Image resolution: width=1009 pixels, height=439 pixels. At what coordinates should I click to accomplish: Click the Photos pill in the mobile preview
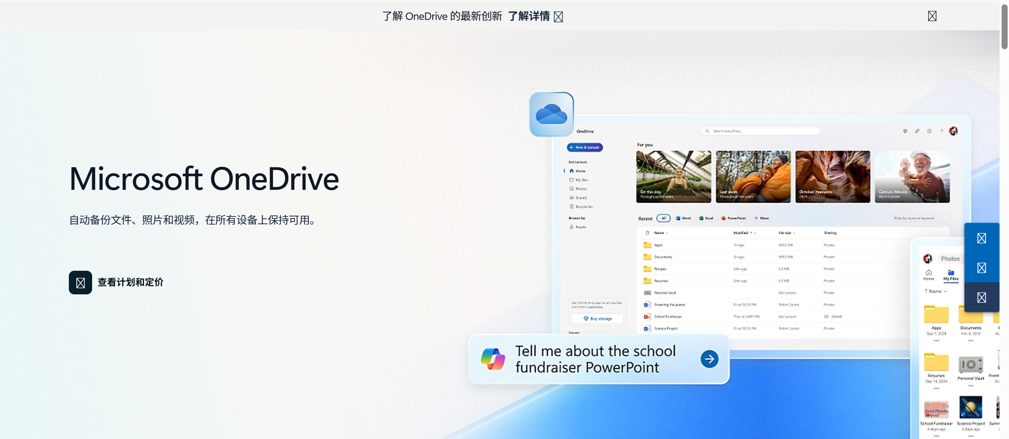(x=950, y=259)
